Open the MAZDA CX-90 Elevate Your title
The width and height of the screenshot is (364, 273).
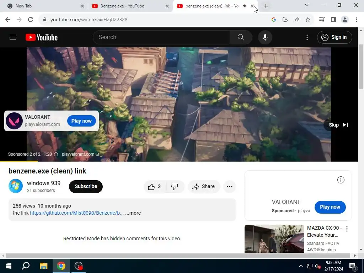pyautogui.click(x=324, y=231)
